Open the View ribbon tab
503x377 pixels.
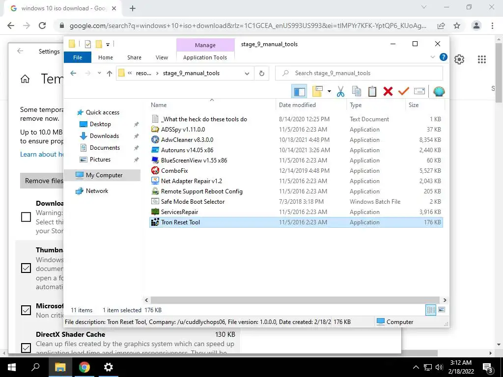[x=162, y=57]
